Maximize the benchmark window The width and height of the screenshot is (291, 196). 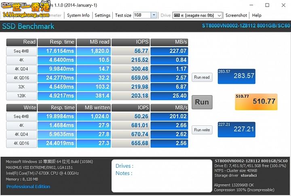point(267,5)
